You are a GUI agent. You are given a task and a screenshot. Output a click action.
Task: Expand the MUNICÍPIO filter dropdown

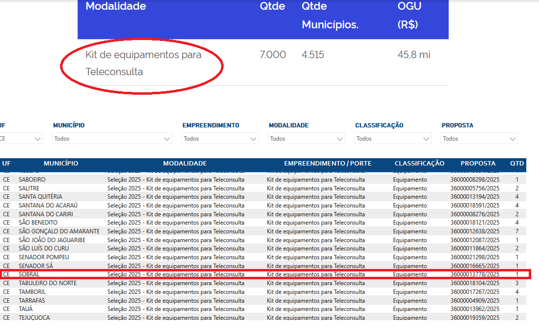pyautogui.click(x=112, y=139)
